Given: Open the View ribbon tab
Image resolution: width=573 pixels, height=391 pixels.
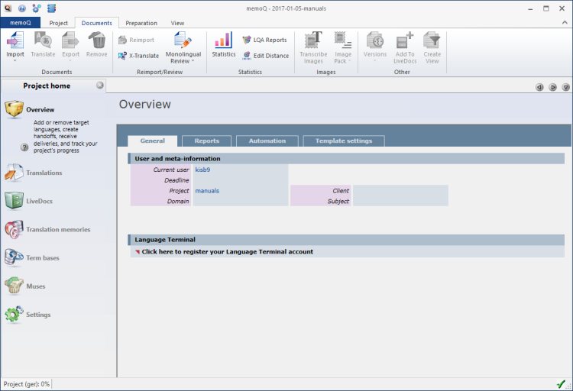Looking at the screenshot, I should [177, 23].
